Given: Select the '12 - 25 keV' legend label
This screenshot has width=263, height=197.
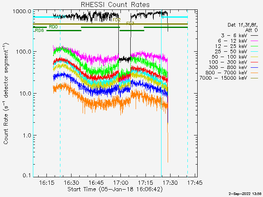Looking at the screenshot, I should tap(231, 46).
